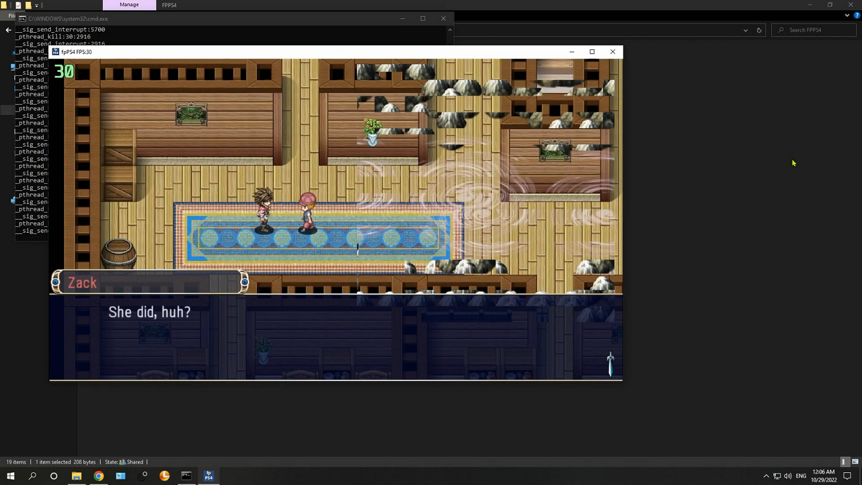Click the fpPS4 emulator taskbar icon
Image resolution: width=862 pixels, height=485 pixels.
click(x=209, y=476)
